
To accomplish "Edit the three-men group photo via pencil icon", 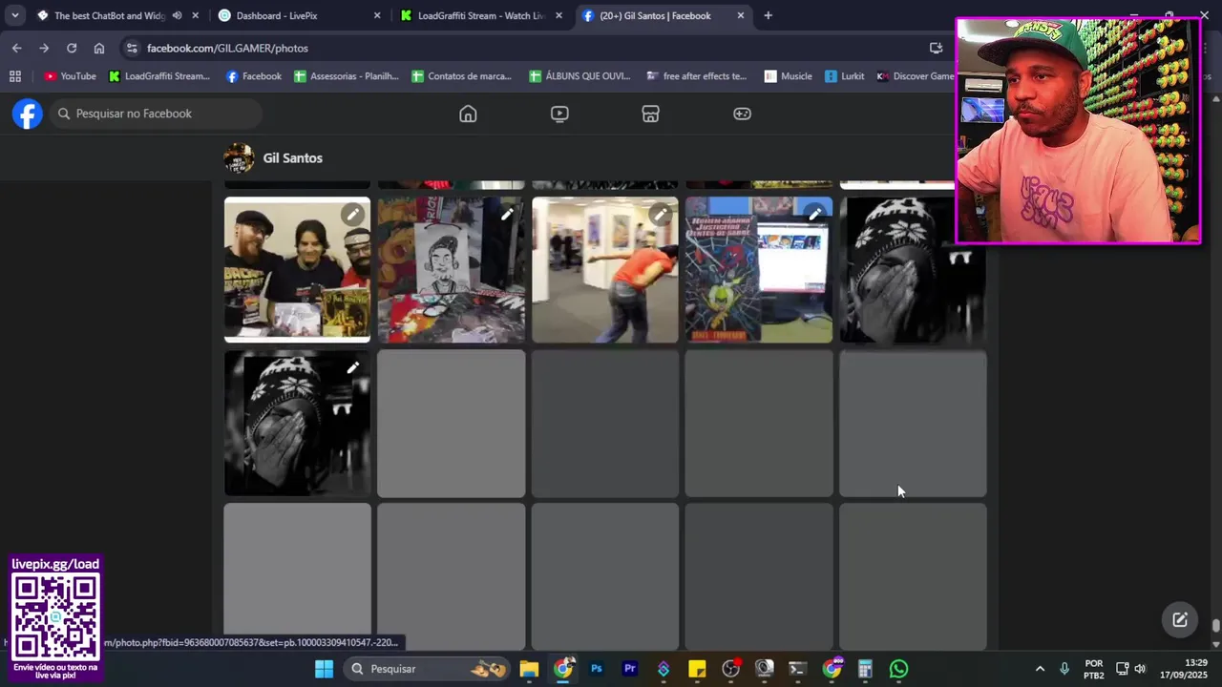I will click(353, 215).
